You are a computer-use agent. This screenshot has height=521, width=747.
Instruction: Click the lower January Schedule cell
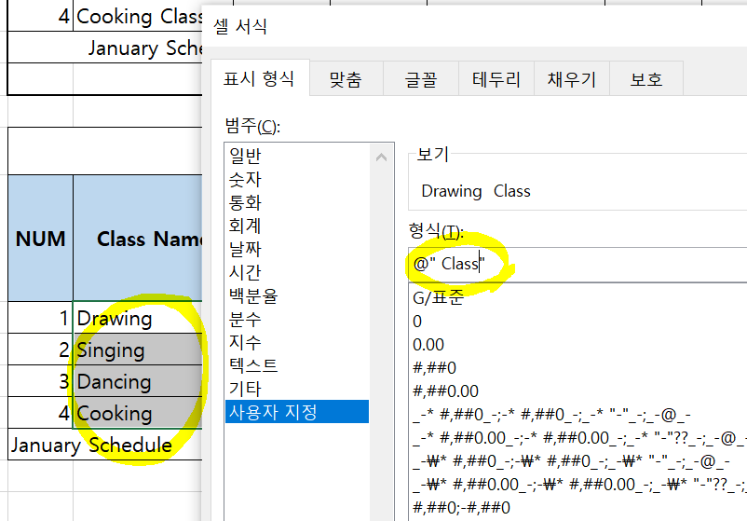tap(105, 445)
